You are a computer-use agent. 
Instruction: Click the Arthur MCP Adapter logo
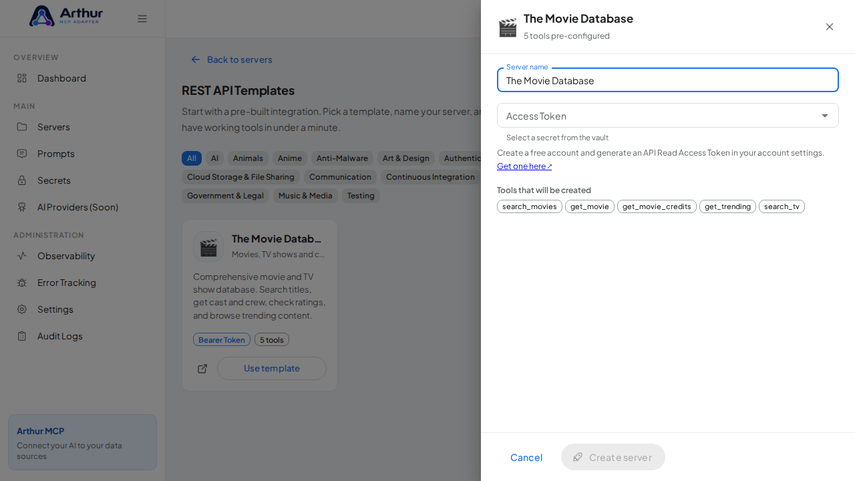66,16
